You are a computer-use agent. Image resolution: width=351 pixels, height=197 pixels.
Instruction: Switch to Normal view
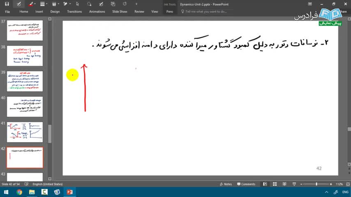pos(265,184)
